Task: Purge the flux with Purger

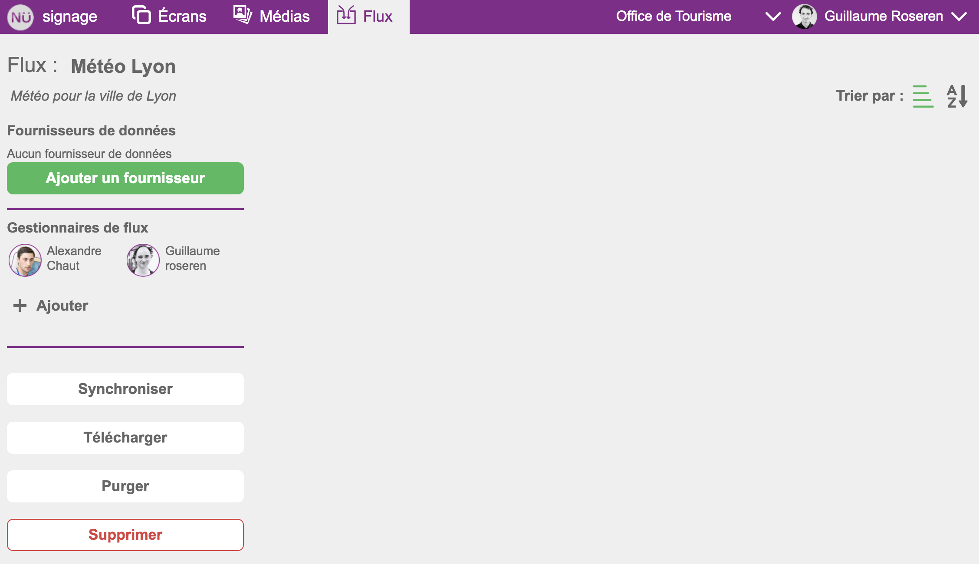Action: (x=125, y=486)
